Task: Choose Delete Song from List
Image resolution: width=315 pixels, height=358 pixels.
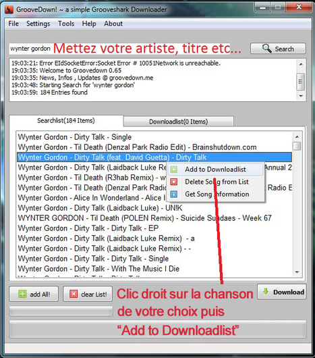Action: 217,182
